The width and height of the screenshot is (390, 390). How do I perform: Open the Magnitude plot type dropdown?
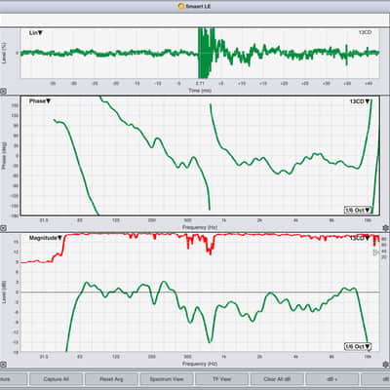click(x=46, y=238)
